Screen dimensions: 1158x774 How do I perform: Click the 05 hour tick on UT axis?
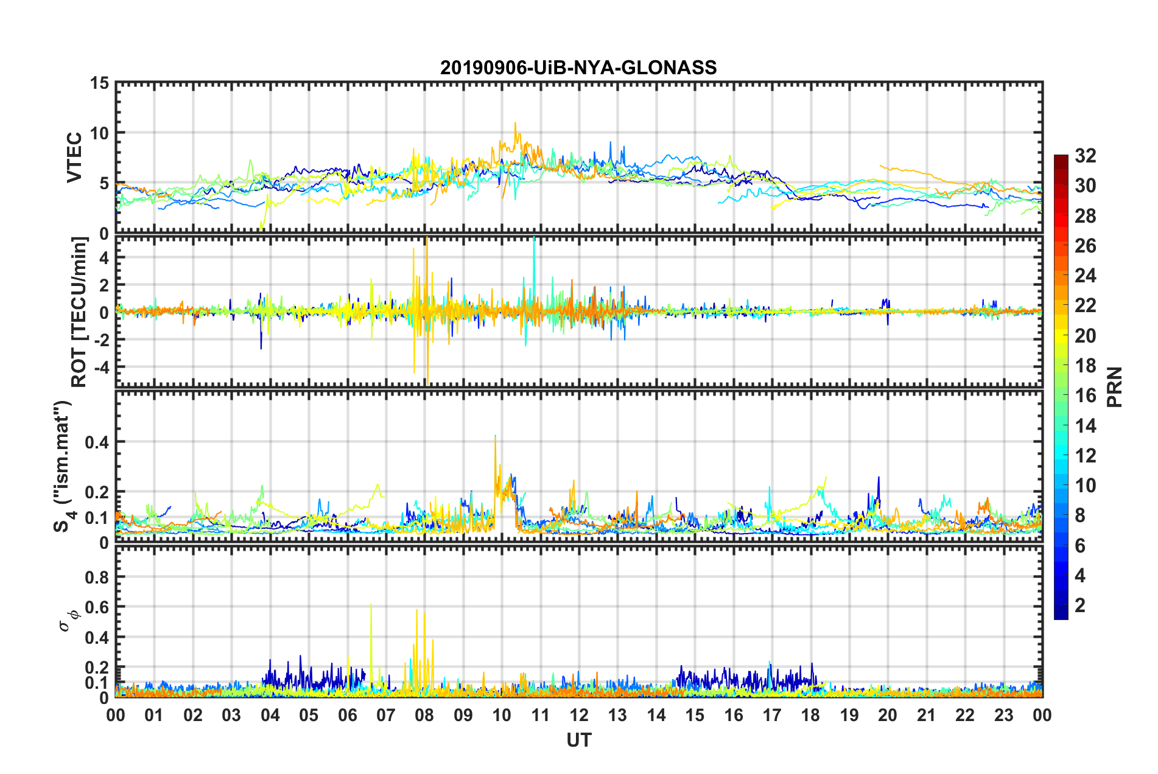pos(309,716)
